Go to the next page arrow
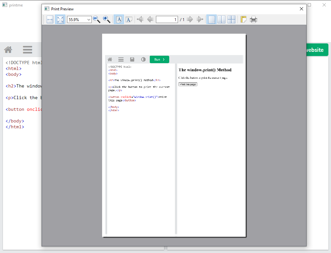The height and width of the screenshot is (253, 331). point(190,20)
